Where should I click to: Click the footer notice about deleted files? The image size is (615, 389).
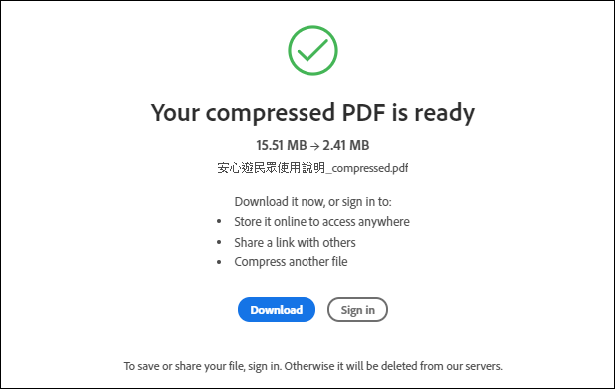point(312,366)
